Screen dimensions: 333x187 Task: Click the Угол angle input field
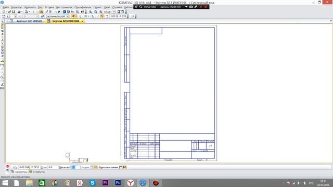point(53,167)
